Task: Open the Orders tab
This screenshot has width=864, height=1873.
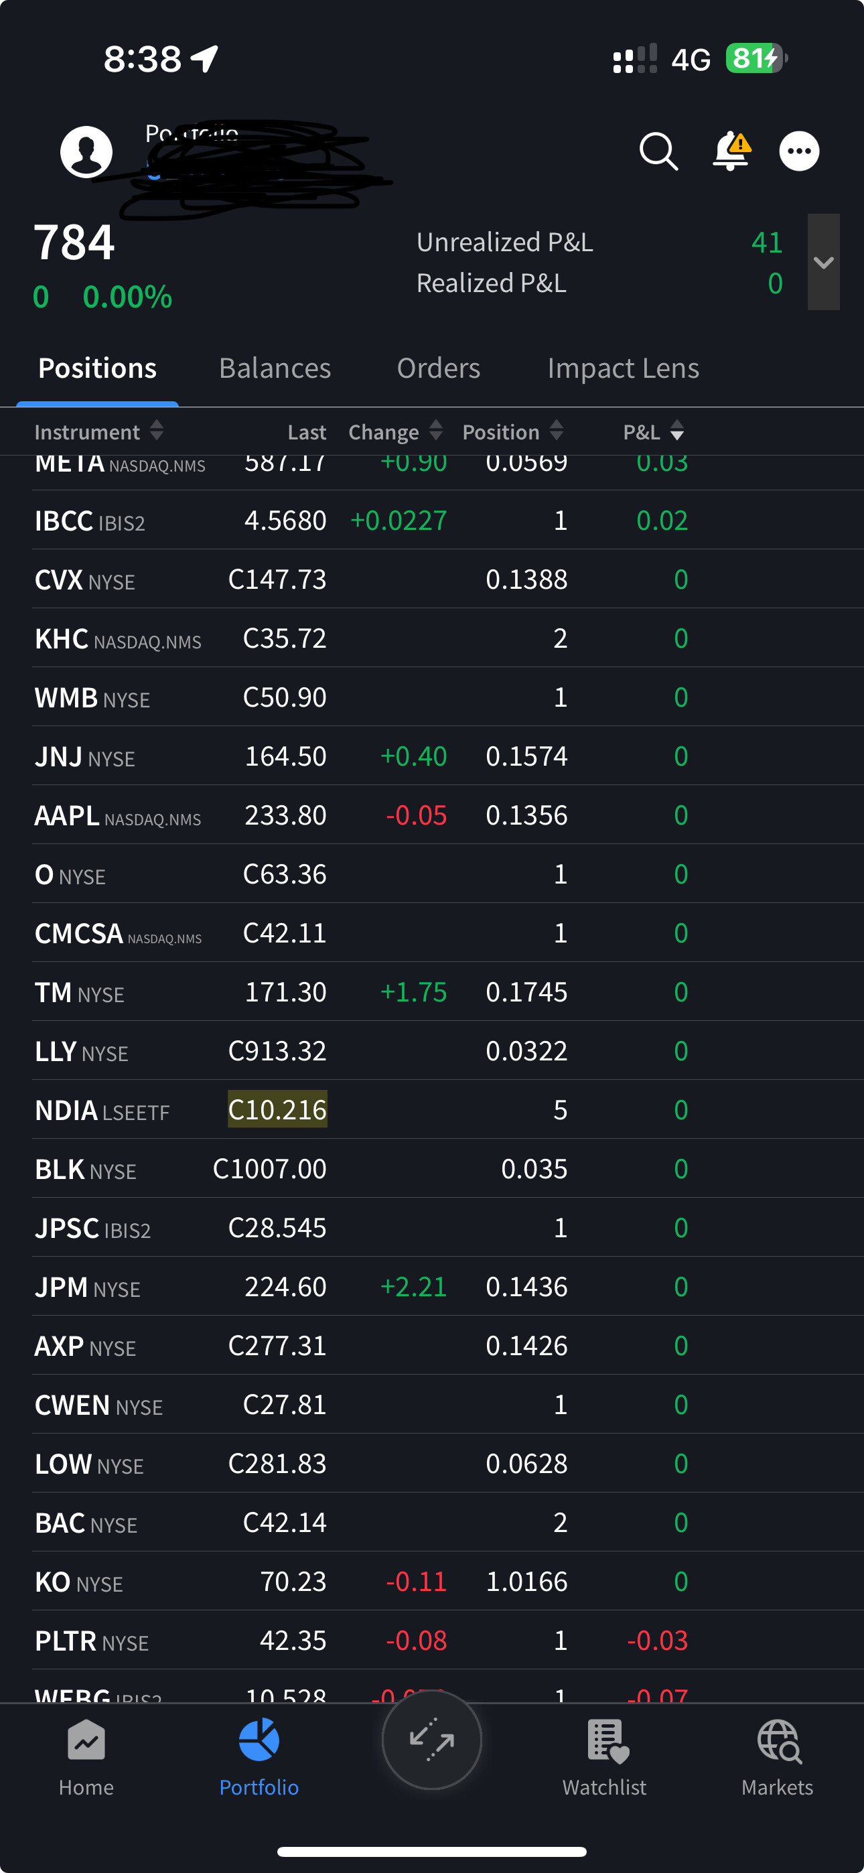Action: coord(439,368)
